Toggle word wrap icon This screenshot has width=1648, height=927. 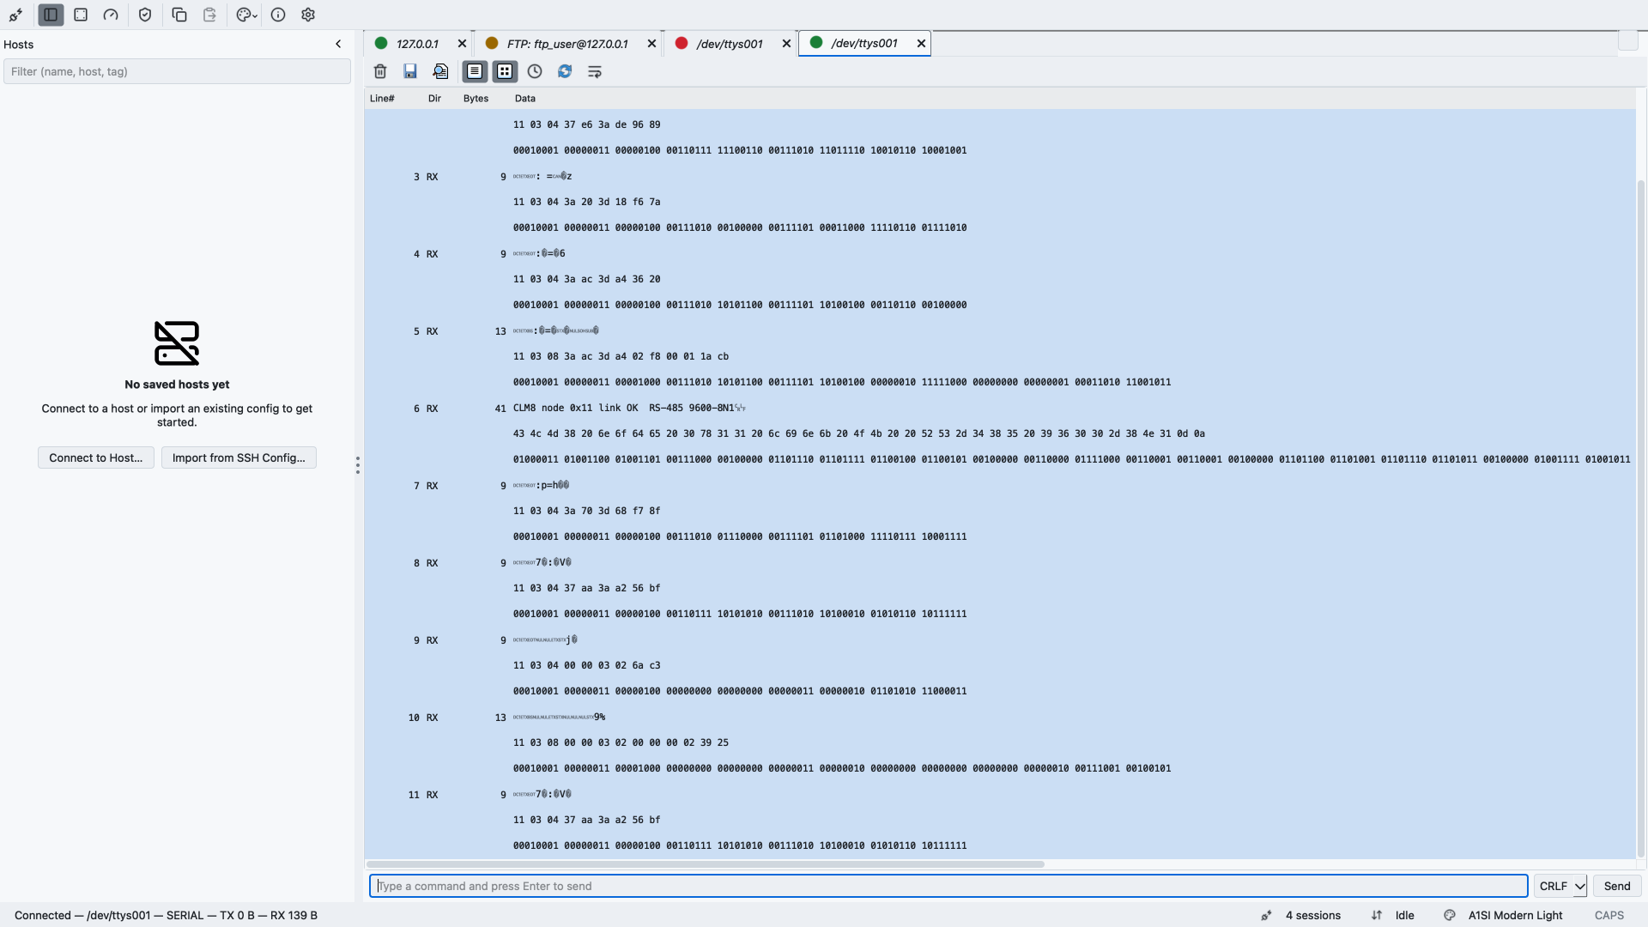(x=595, y=71)
